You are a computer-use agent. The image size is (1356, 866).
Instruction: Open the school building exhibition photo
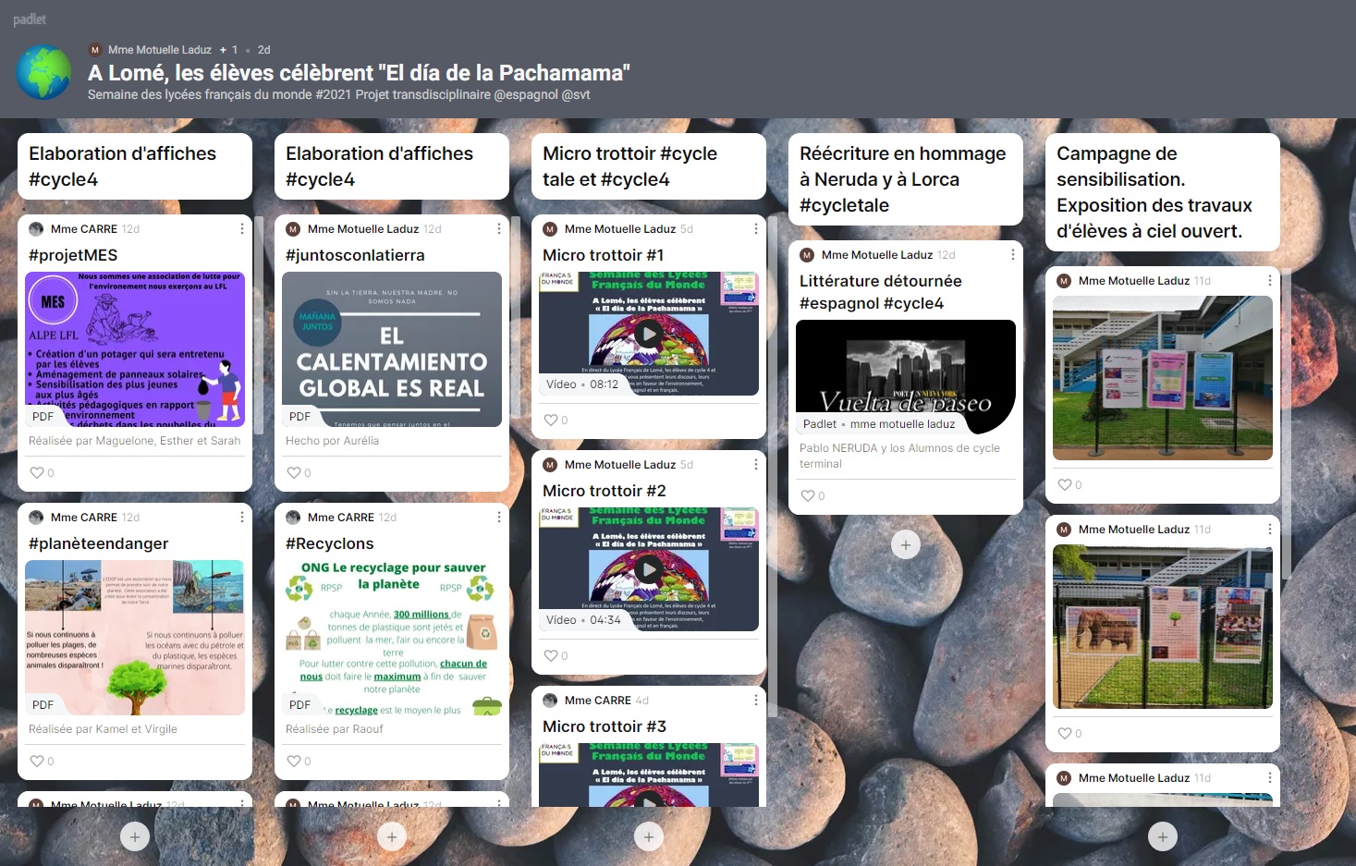[x=1163, y=378]
